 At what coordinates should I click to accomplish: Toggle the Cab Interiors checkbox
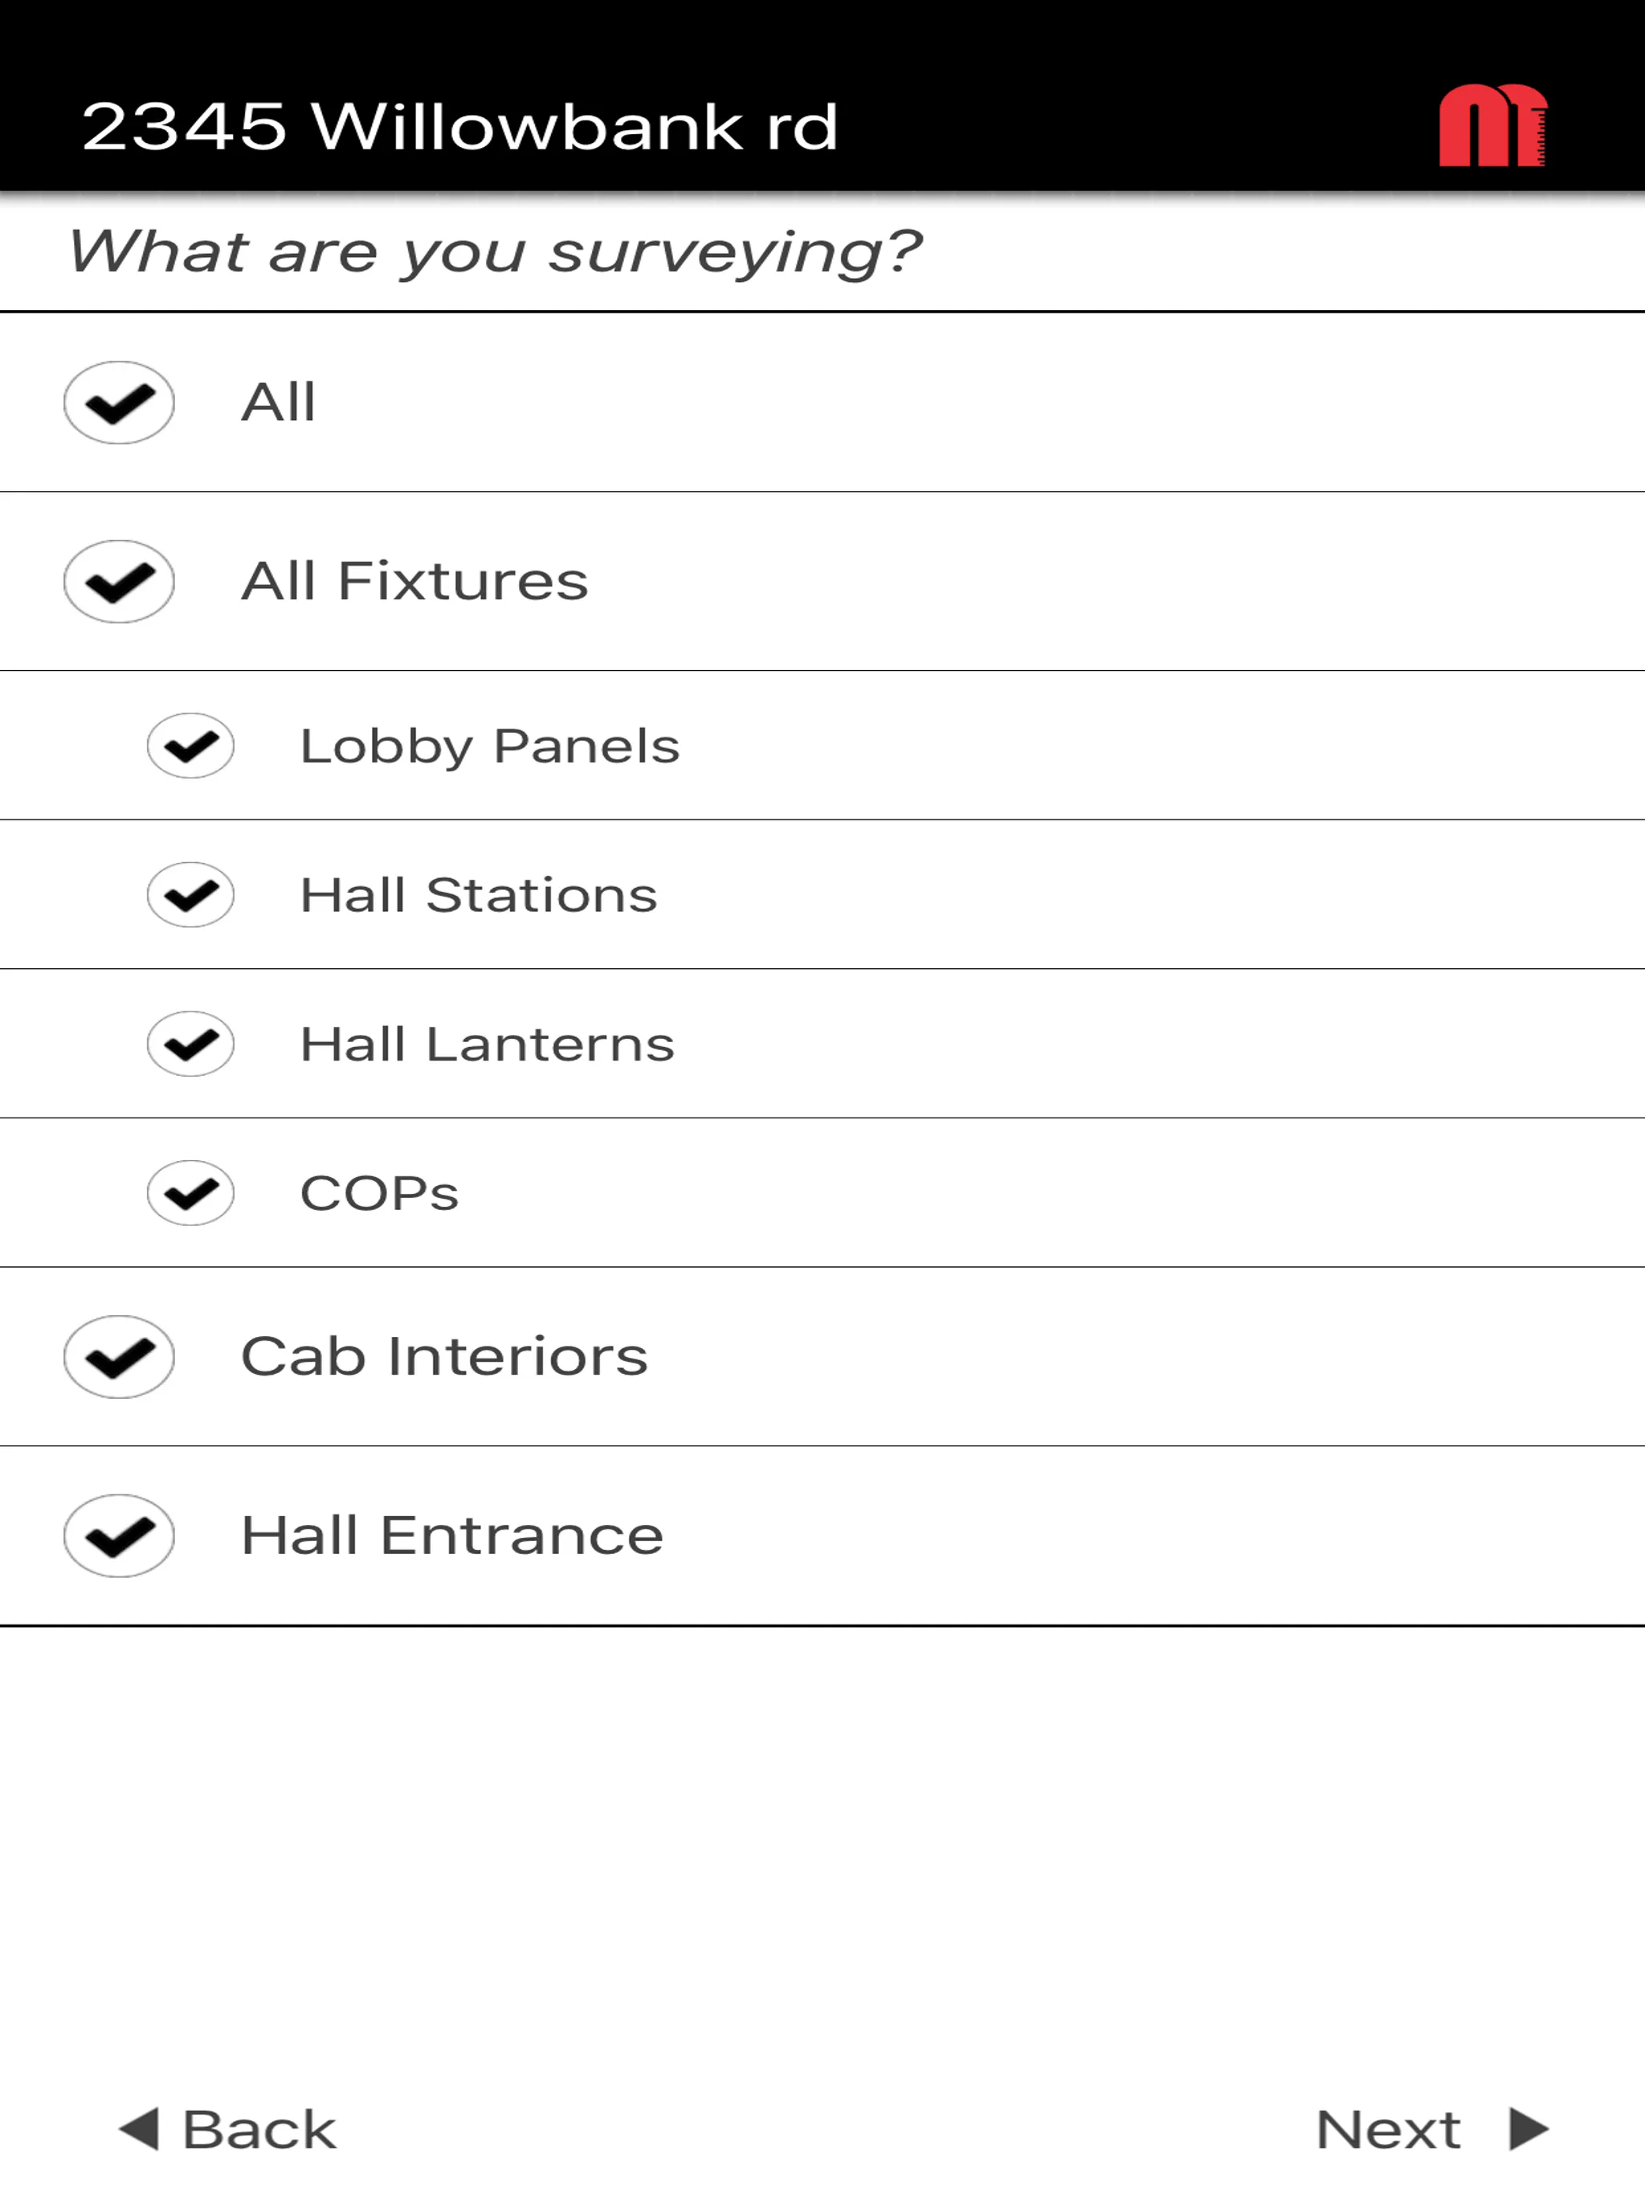pos(119,1356)
